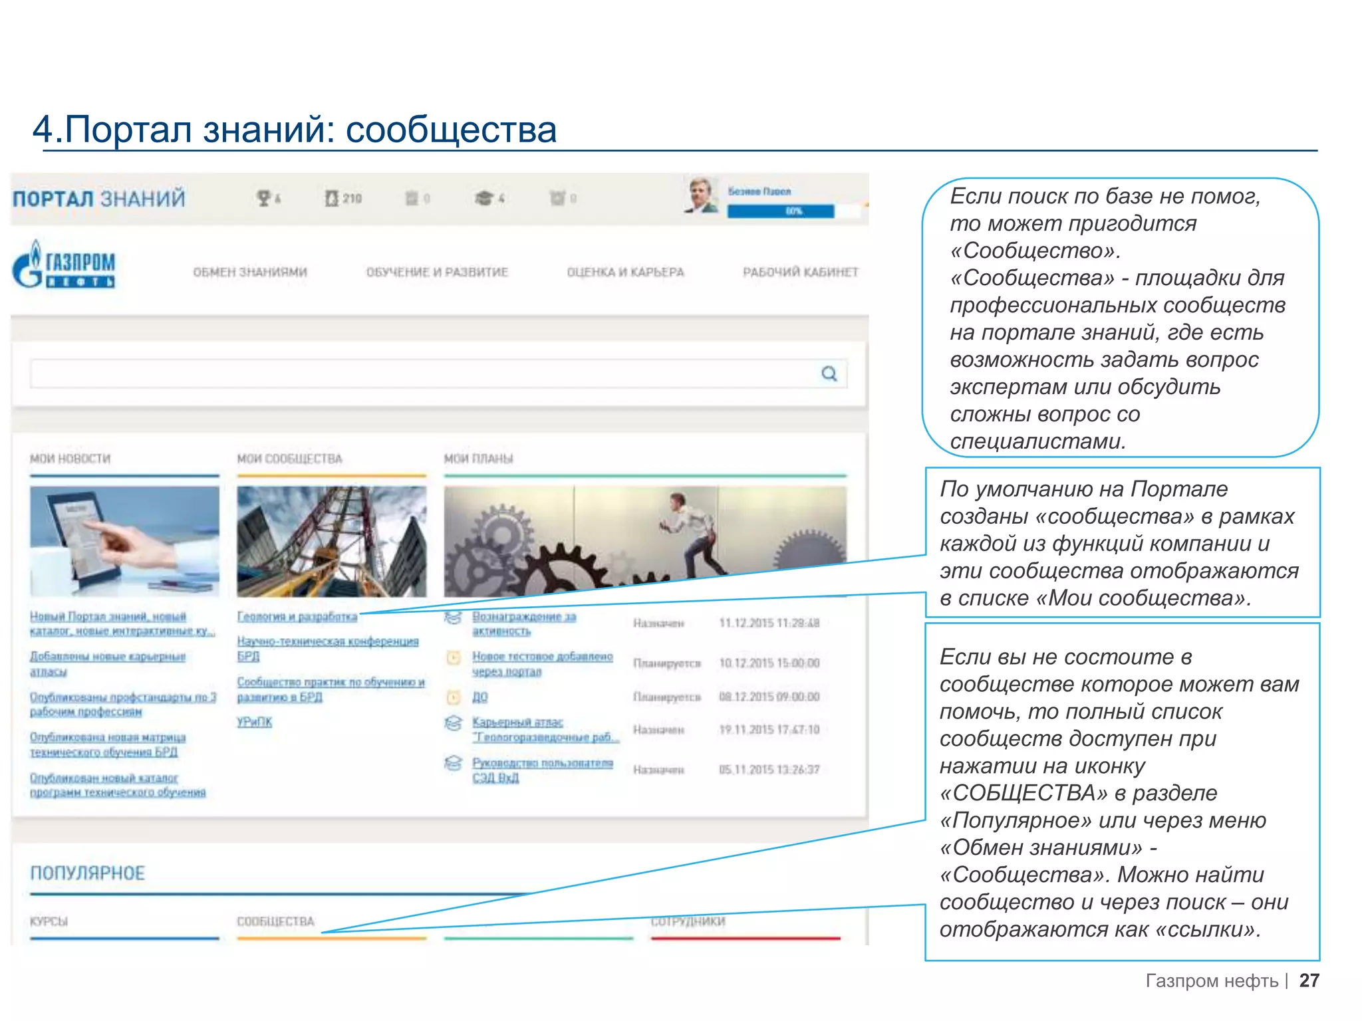Click the trophy achievements icon

click(264, 198)
